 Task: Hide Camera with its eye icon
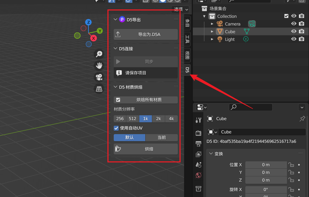coord(294,24)
